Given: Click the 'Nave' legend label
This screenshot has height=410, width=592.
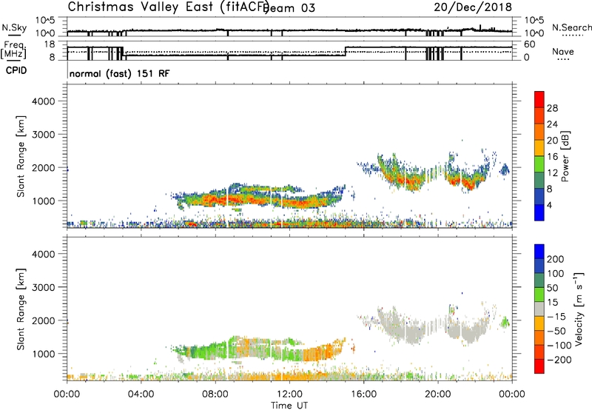Looking at the screenshot, I should pyautogui.click(x=563, y=52).
